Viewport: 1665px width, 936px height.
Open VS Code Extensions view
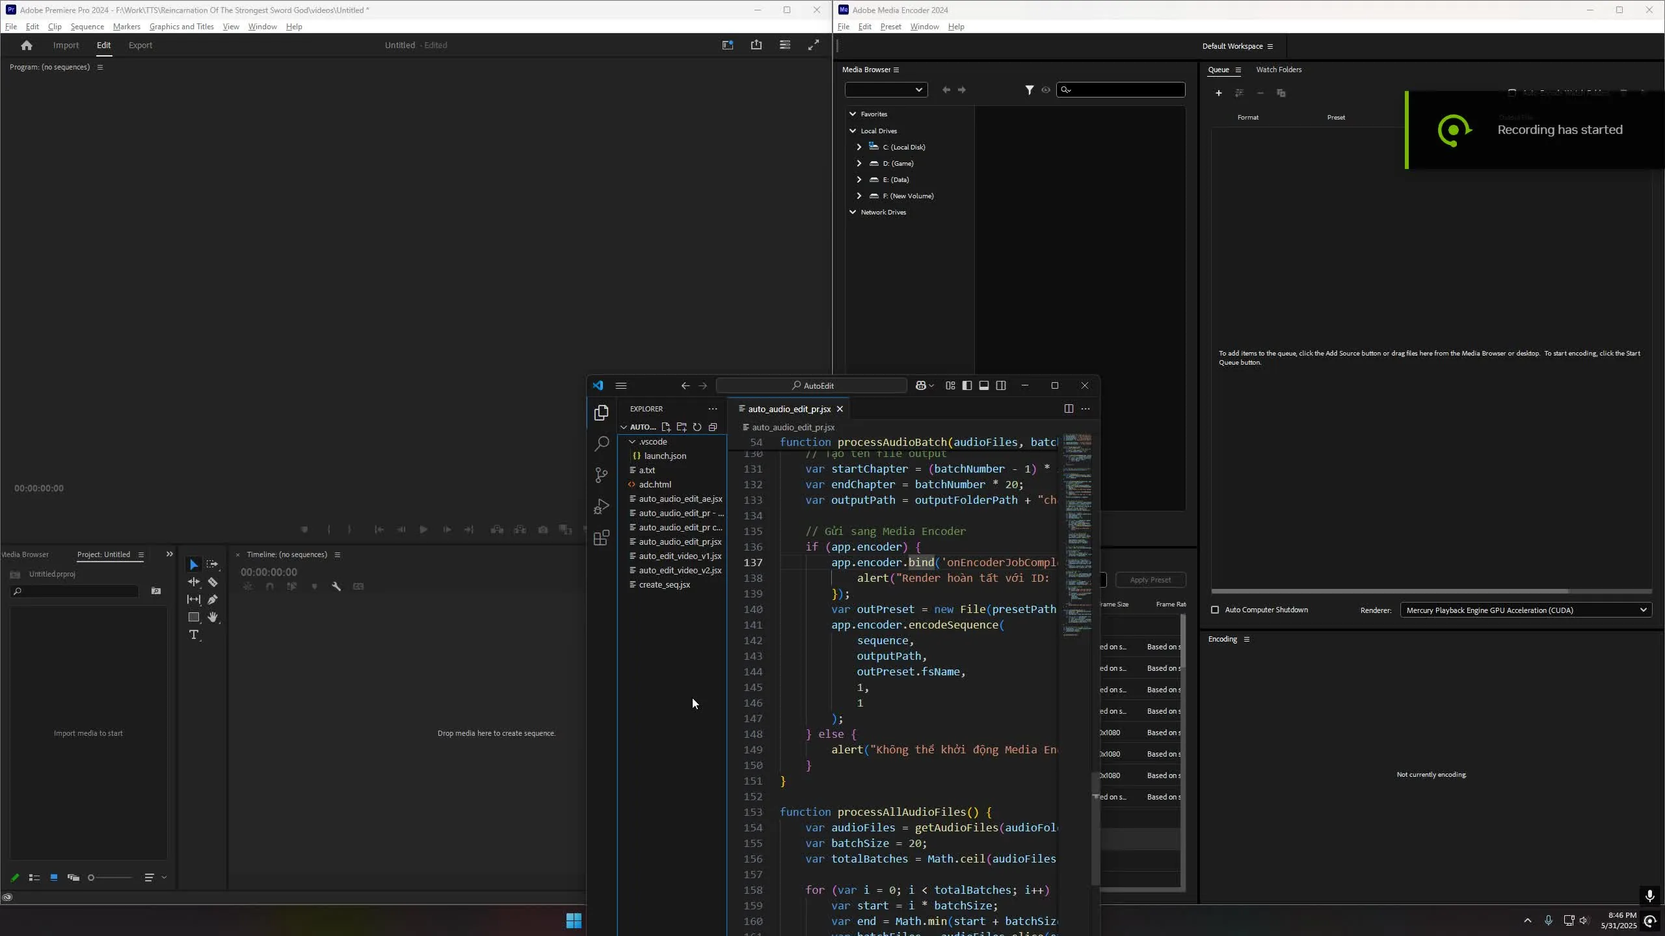click(602, 538)
